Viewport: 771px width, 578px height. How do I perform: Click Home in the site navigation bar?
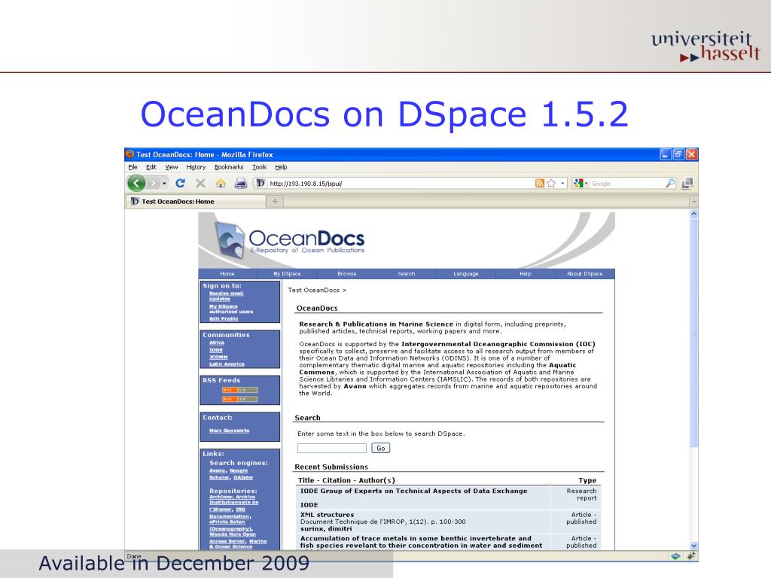[227, 274]
